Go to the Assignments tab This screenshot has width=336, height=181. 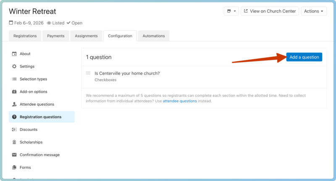coord(86,36)
